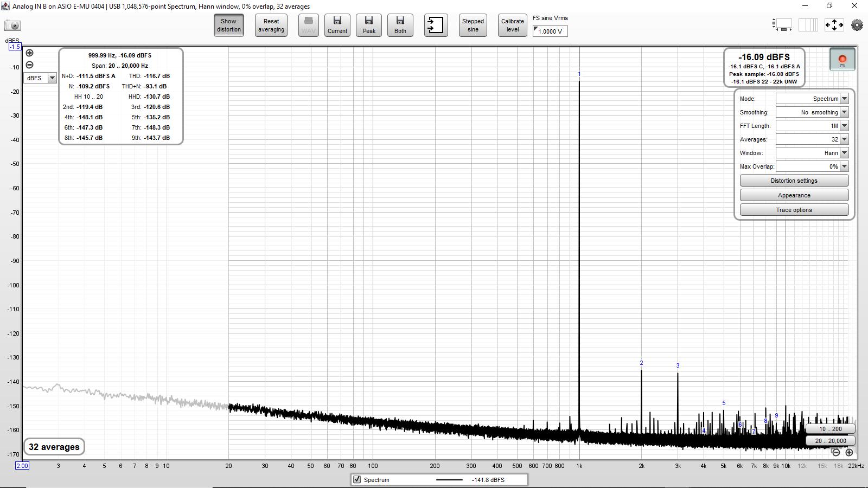Click the Appearance button
The image size is (868, 488).
794,195
